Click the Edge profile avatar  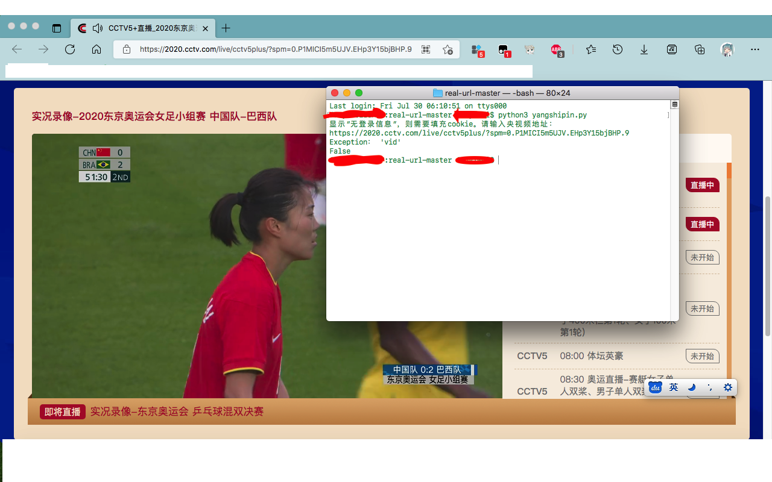click(727, 49)
